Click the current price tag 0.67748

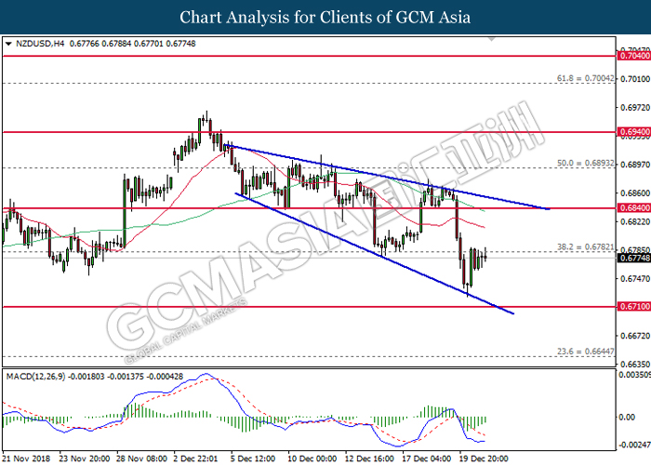tap(634, 259)
